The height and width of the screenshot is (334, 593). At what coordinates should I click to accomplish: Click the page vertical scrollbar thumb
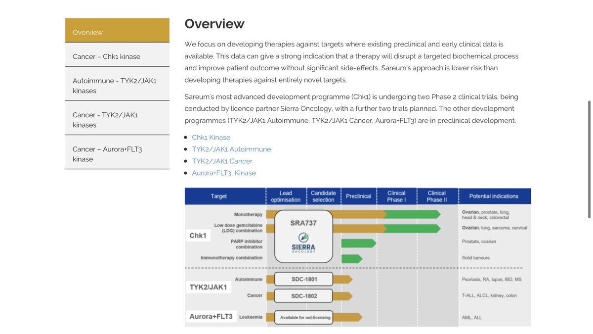[x=589, y=159]
